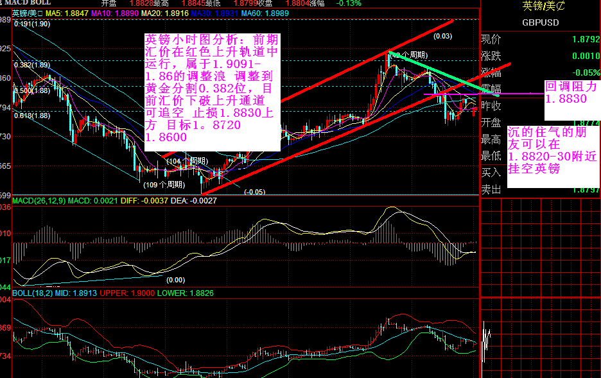
Task: Click the (109 个周期) period label
Action: pyautogui.click(x=164, y=185)
